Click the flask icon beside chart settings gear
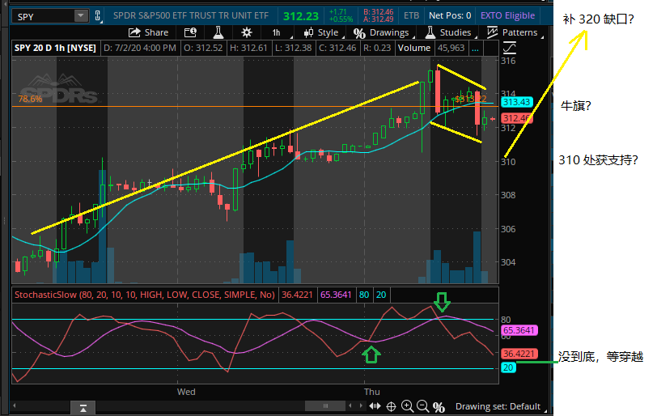 click(x=217, y=32)
